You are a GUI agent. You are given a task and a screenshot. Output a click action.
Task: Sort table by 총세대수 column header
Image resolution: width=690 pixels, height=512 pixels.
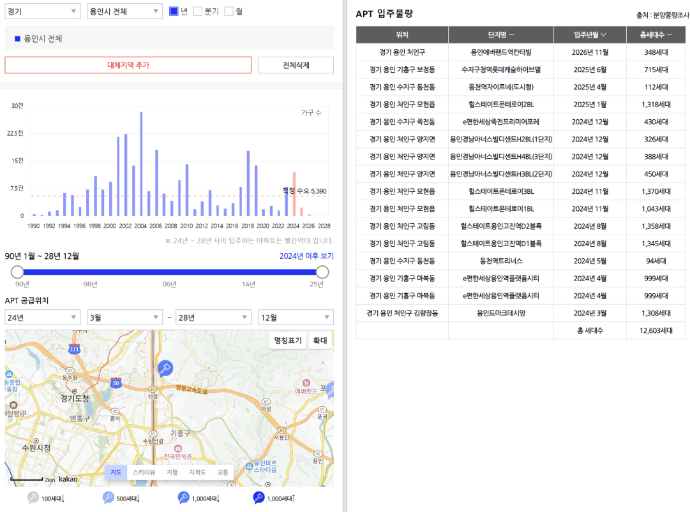tap(656, 34)
